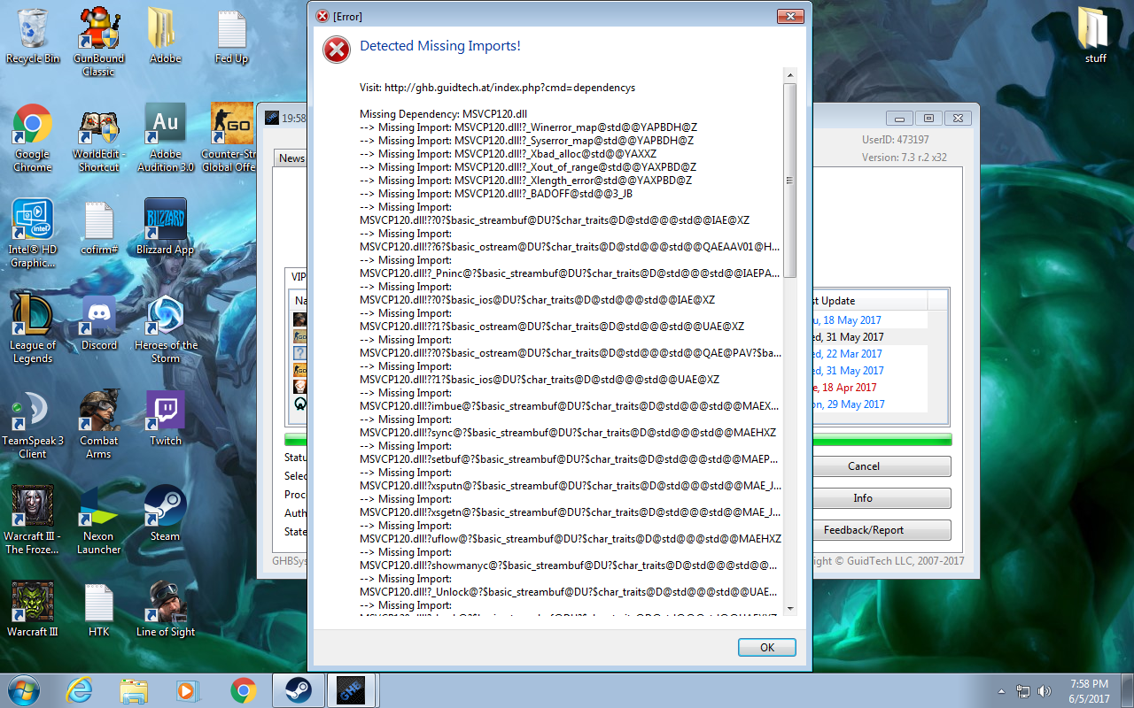Open the Twitch desktop shortcut
Screen dimensions: 1134x708
166,419
